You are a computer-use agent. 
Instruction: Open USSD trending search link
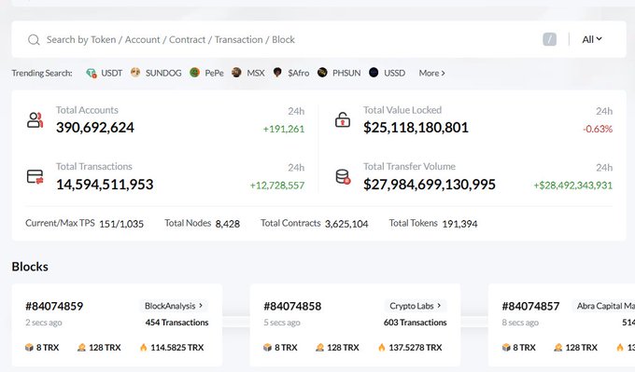point(394,73)
